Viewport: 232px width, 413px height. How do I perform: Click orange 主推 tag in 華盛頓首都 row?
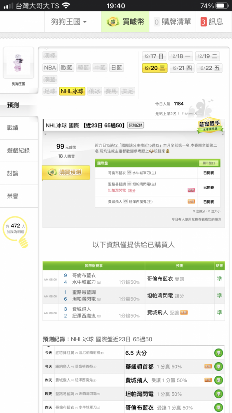[x=208, y=366]
